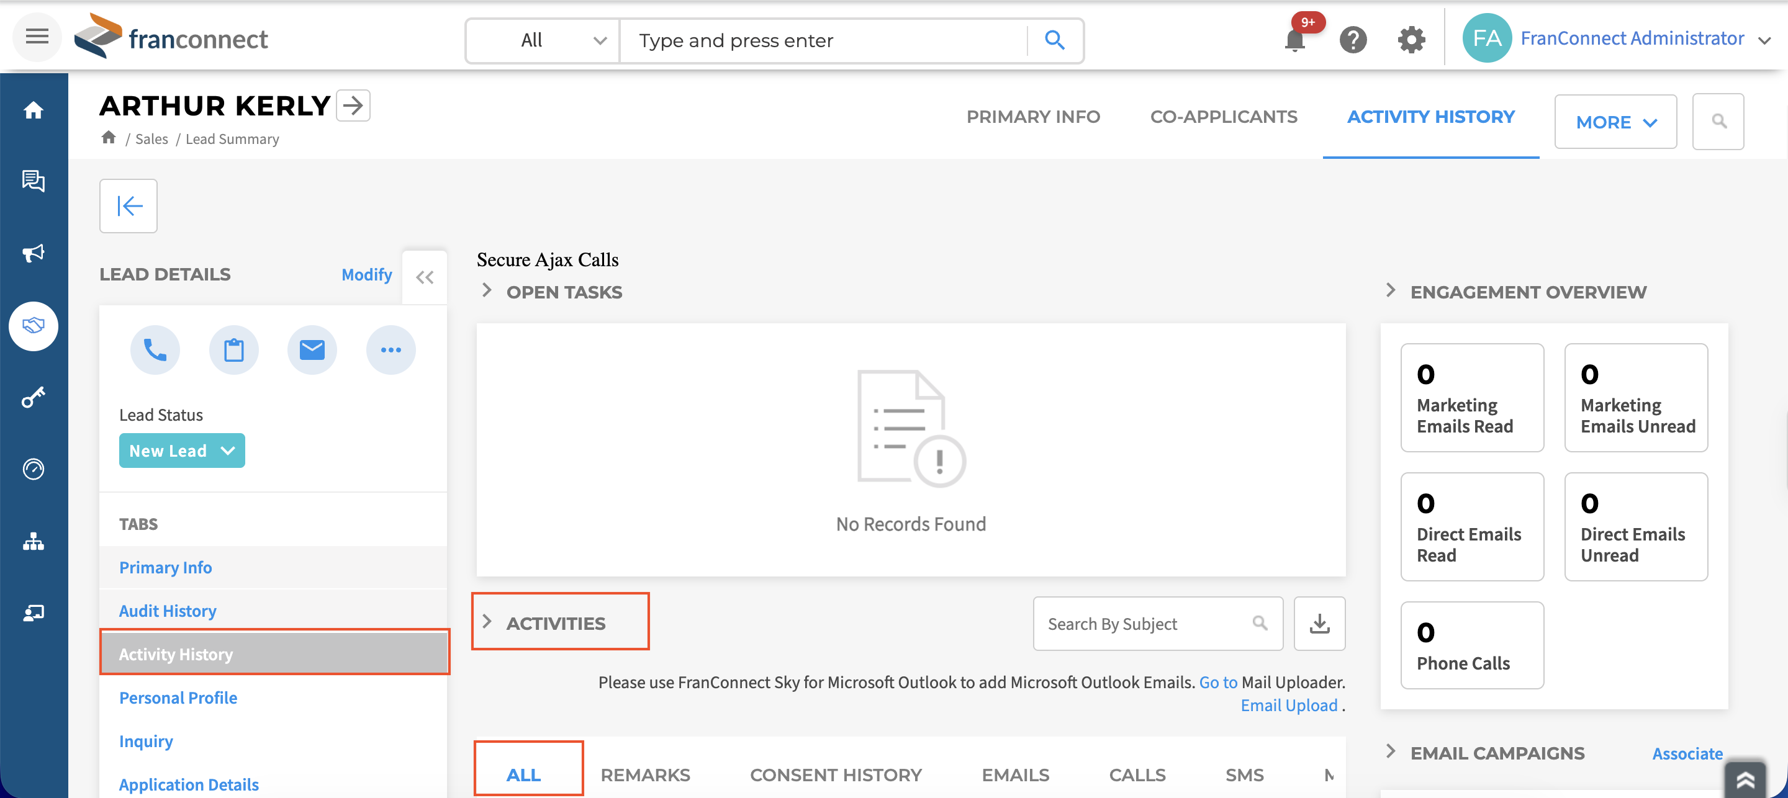Click the home icon in breadcrumb
The image size is (1788, 798).
tap(108, 137)
